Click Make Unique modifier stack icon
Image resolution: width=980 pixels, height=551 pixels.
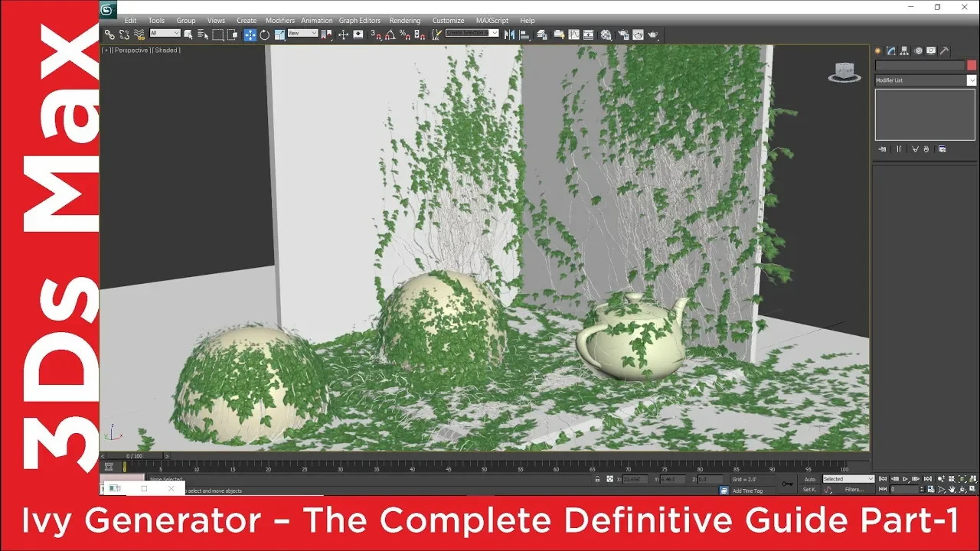pyautogui.click(x=915, y=149)
